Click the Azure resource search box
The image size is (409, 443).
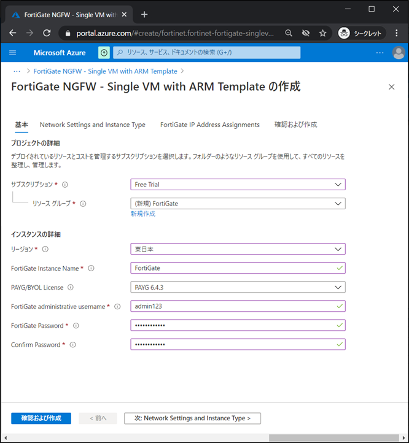coord(206,53)
